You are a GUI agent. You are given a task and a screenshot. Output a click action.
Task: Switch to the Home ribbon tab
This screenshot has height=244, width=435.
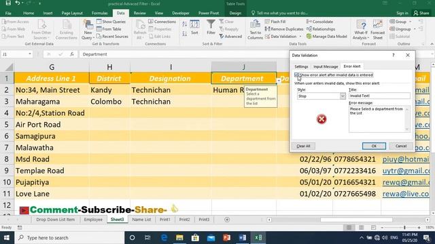(29, 13)
